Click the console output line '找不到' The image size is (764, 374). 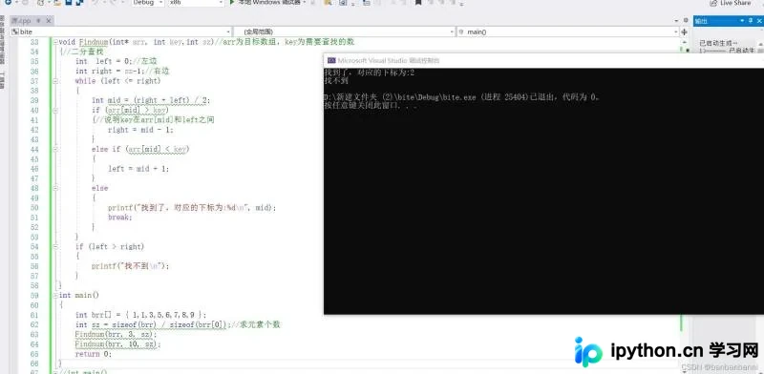[x=336, y=81]
